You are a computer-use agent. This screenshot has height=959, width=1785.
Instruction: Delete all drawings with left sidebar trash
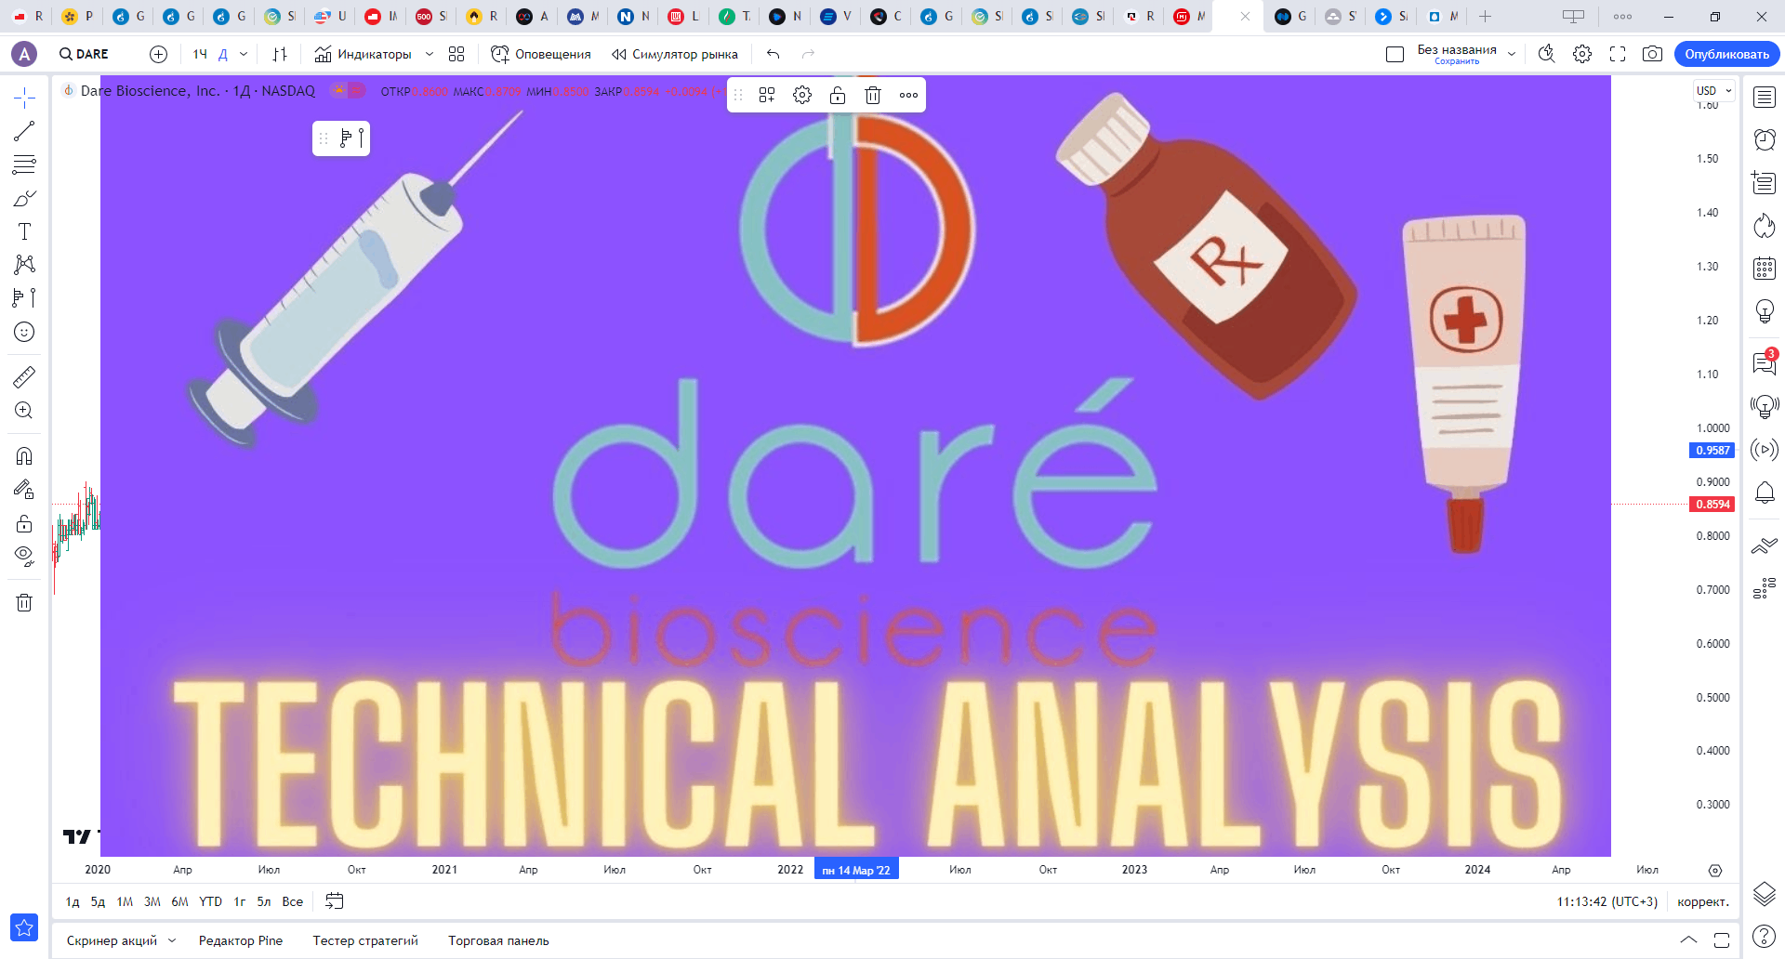(24, 603)
